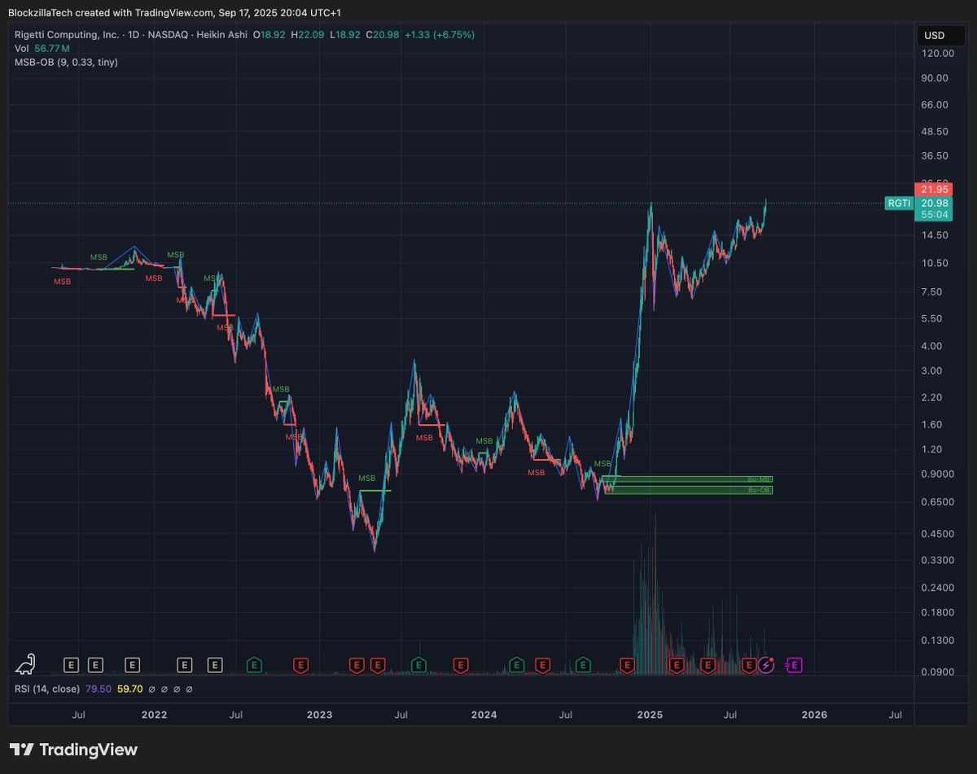Screen dimensions: 977x774
Task: Open green earnings marker just after Jul 2024
Action: [583, 666]
